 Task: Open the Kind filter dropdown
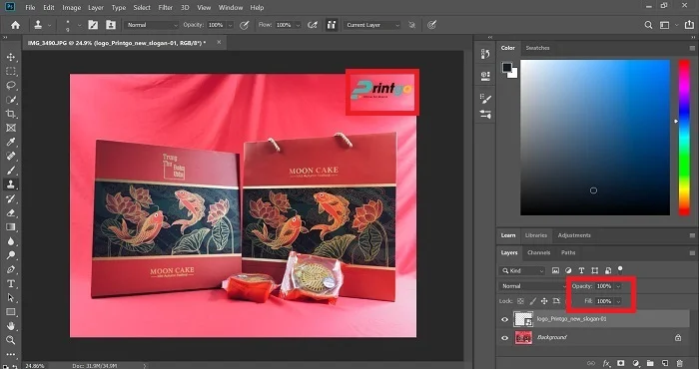click(x=522, y=270)
